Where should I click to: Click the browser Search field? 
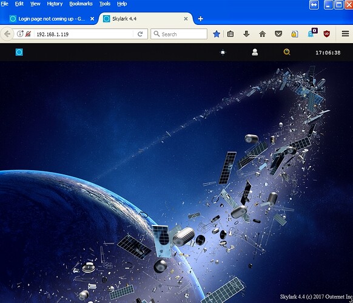(x=179, y=34)
